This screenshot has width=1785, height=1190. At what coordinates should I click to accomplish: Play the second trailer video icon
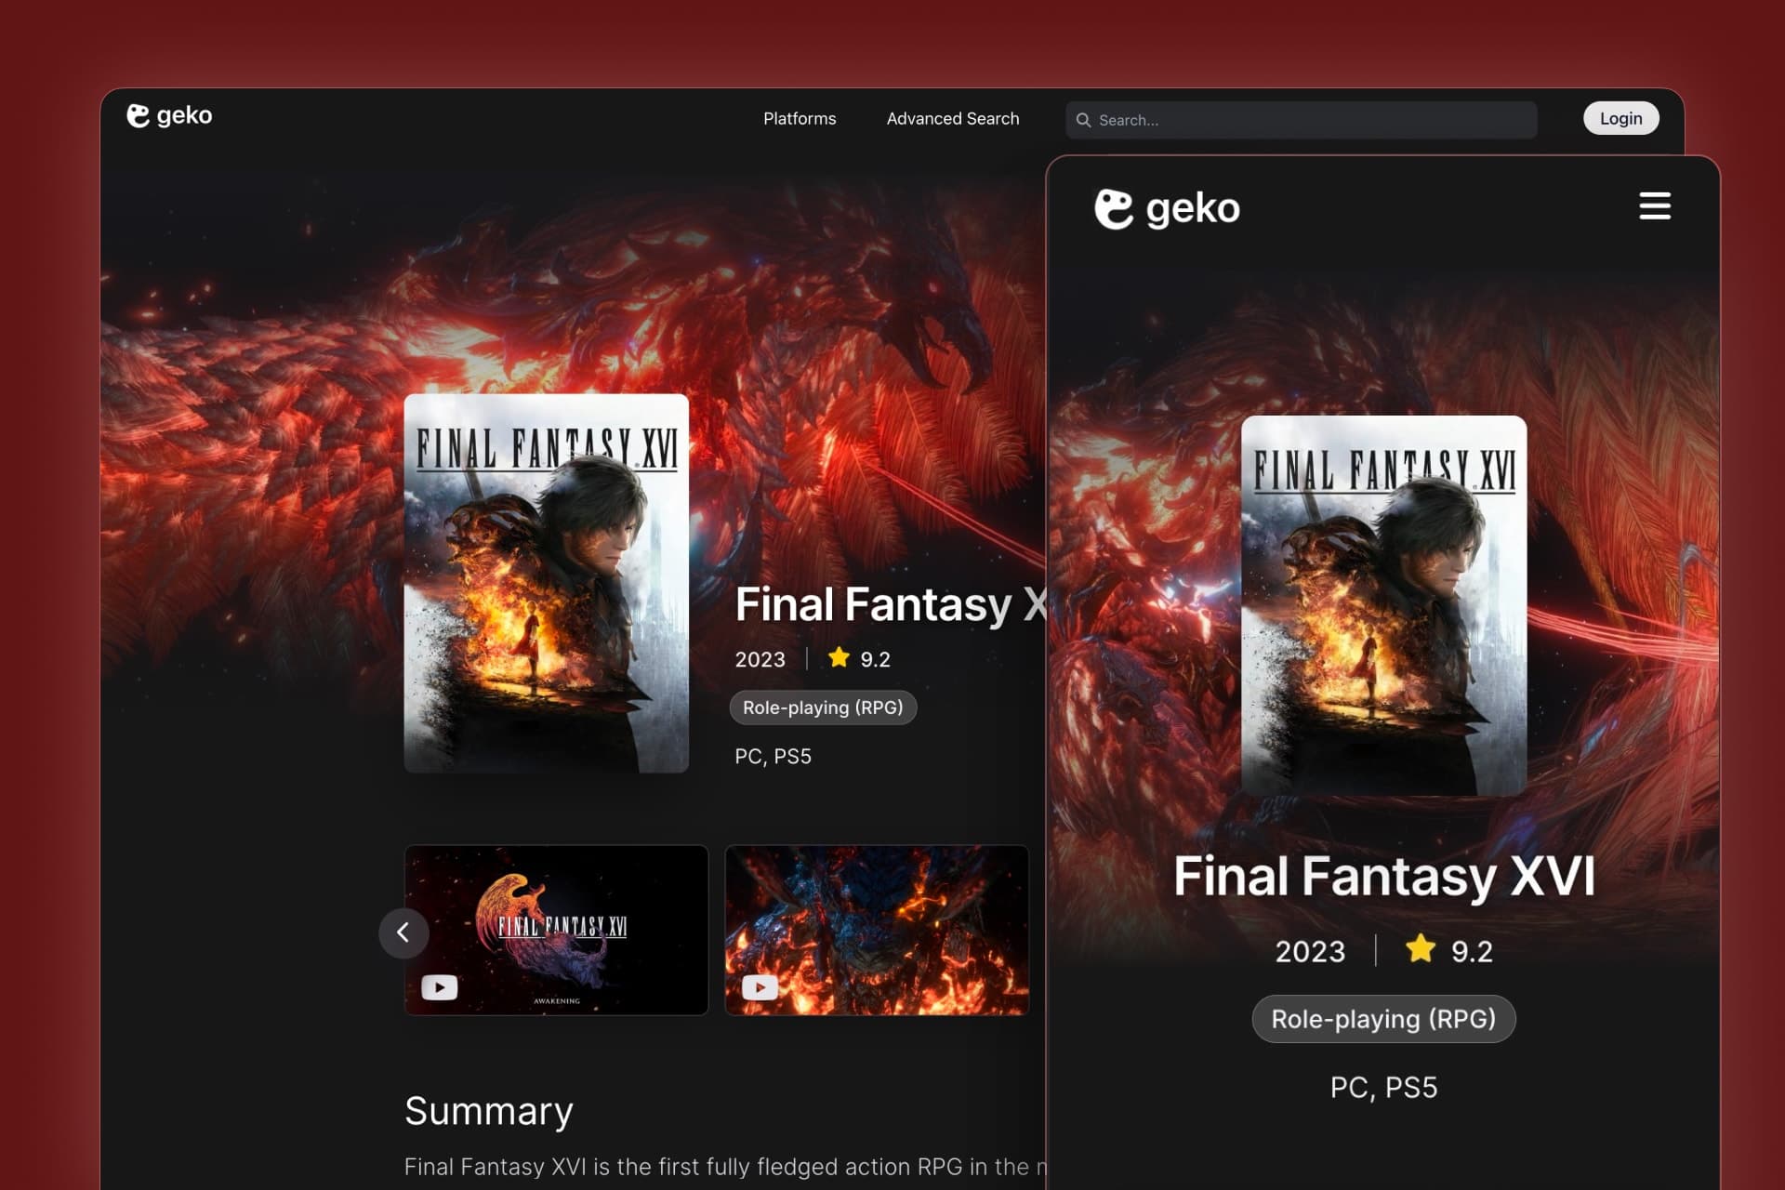(x=760, y=986)
